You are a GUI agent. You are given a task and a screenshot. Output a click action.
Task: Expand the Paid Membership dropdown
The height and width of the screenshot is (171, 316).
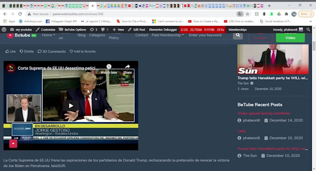(168, 35)
